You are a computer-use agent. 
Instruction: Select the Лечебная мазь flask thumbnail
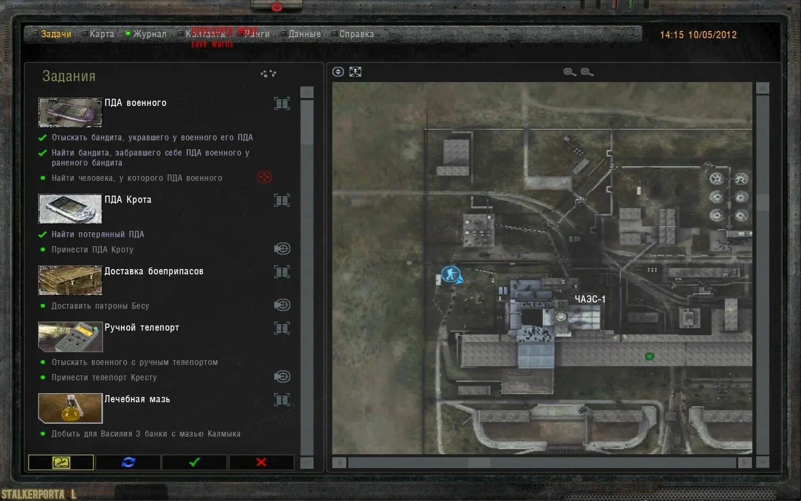[x=70, y=408]
